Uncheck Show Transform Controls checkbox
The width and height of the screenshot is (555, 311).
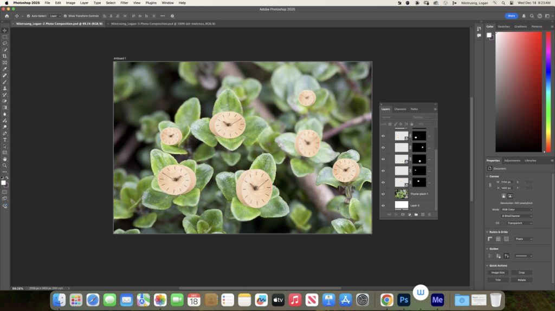66,16
